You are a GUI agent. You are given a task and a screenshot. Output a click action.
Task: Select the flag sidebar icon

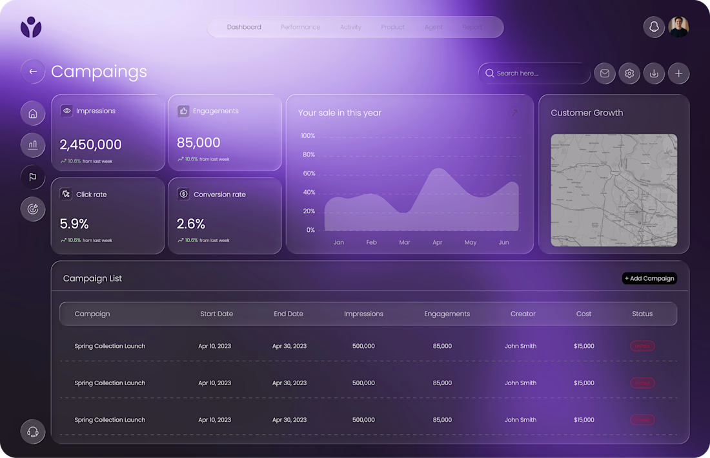[x=33, y=177]
